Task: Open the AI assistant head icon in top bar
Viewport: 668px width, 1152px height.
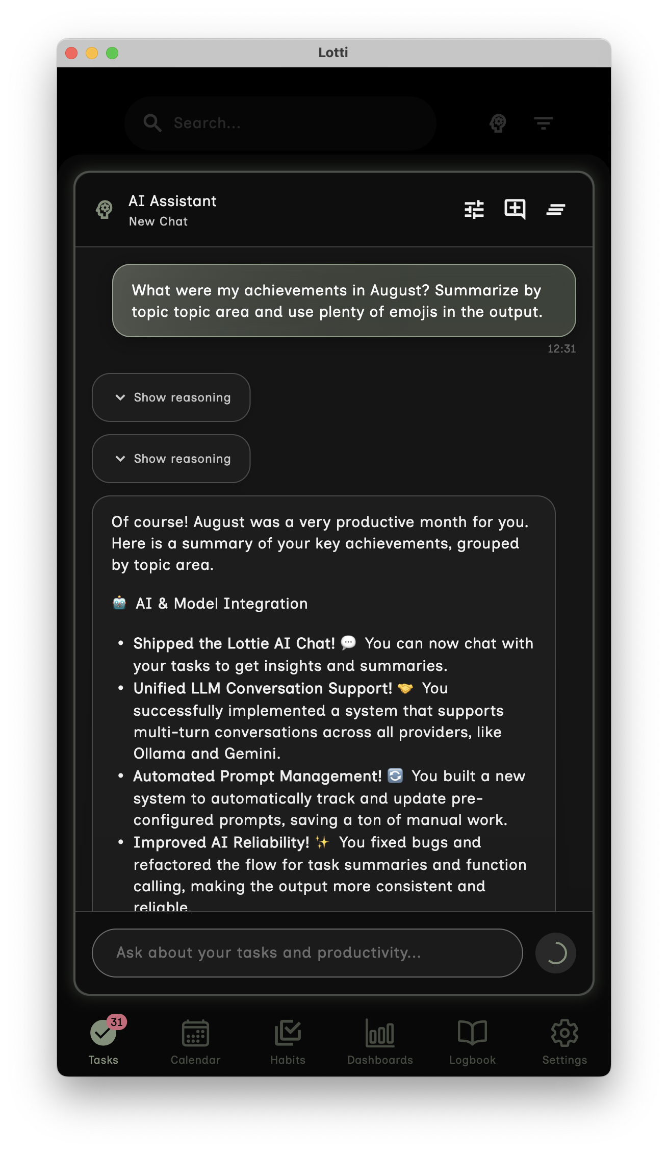Action: (x=498, y=123)
